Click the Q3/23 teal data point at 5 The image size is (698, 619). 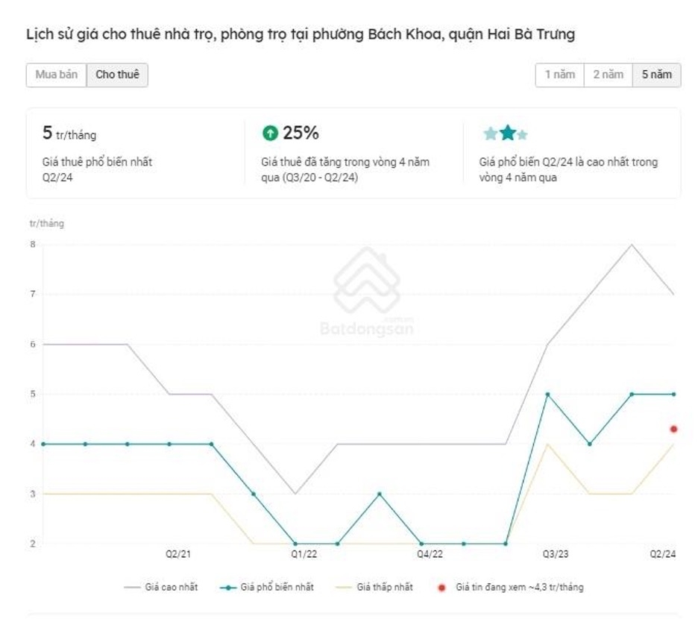click(547, 394)
